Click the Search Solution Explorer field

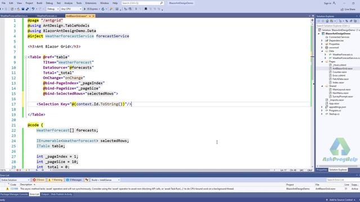(337, 26)
